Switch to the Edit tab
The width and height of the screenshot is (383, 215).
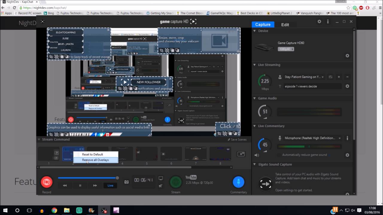[x=285, y=25]
